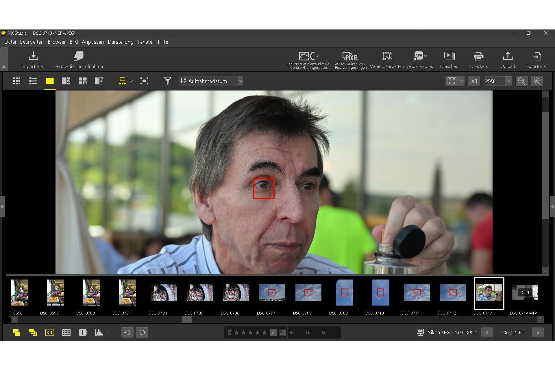Toggle the histogram display
555x370 pixels.
99,332
